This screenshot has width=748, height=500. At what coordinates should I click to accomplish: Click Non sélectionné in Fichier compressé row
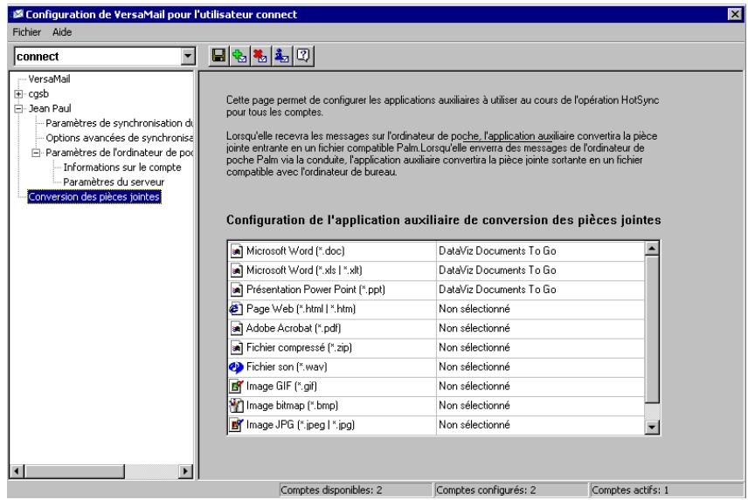click(x=474, y=347)
